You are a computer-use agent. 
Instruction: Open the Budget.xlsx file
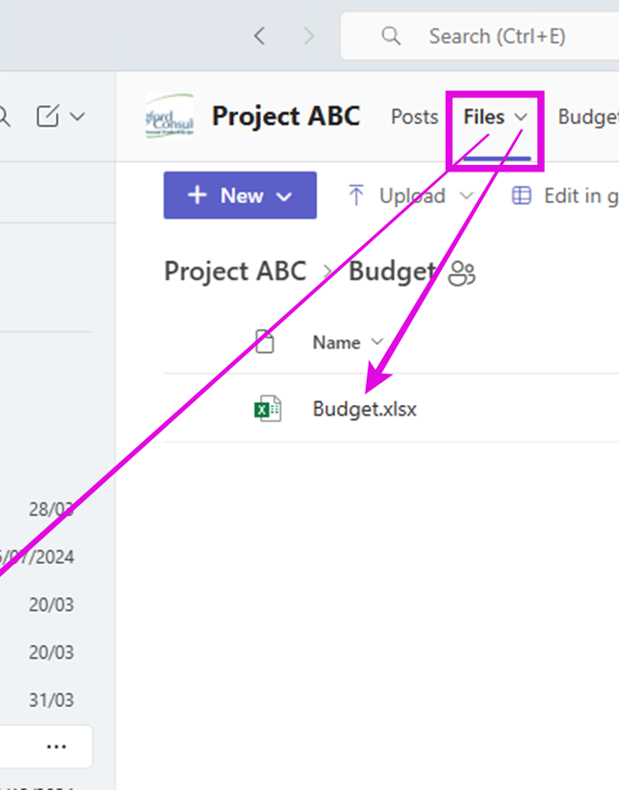pyautogui.click(x=365, y=409)
